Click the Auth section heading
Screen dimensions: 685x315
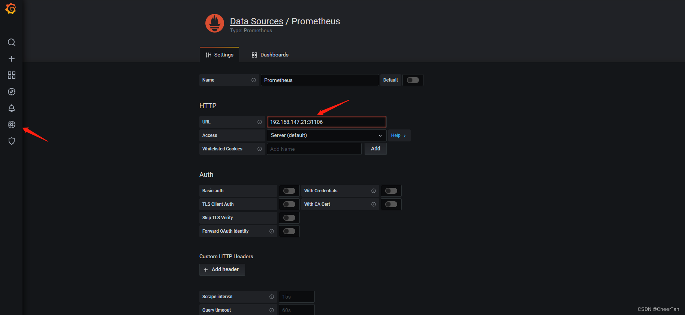(x=206, y=175)
